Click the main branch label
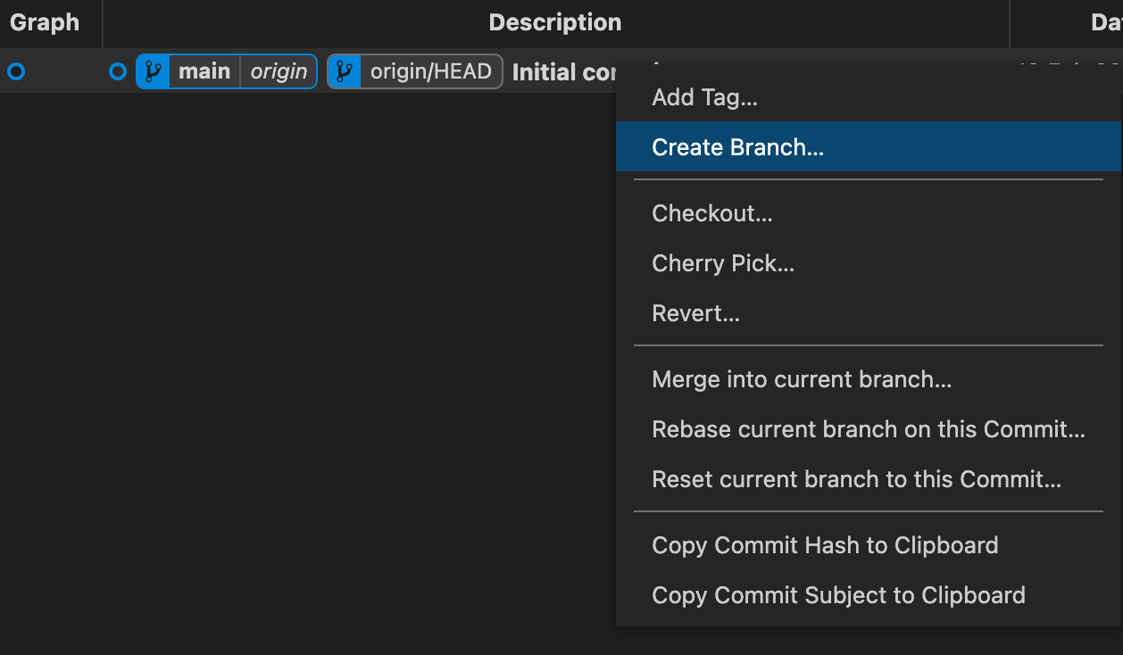 tap(204, 71)
